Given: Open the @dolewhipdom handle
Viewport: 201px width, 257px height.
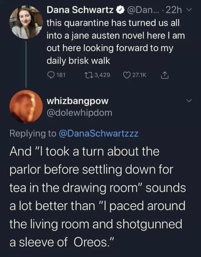Looking at the screenshot, I should click(79, 113).
